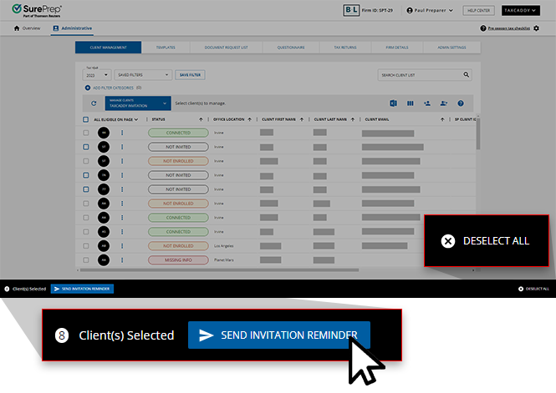
Task: Open the Admin Settings tab
Action: [x=451, y=48]
